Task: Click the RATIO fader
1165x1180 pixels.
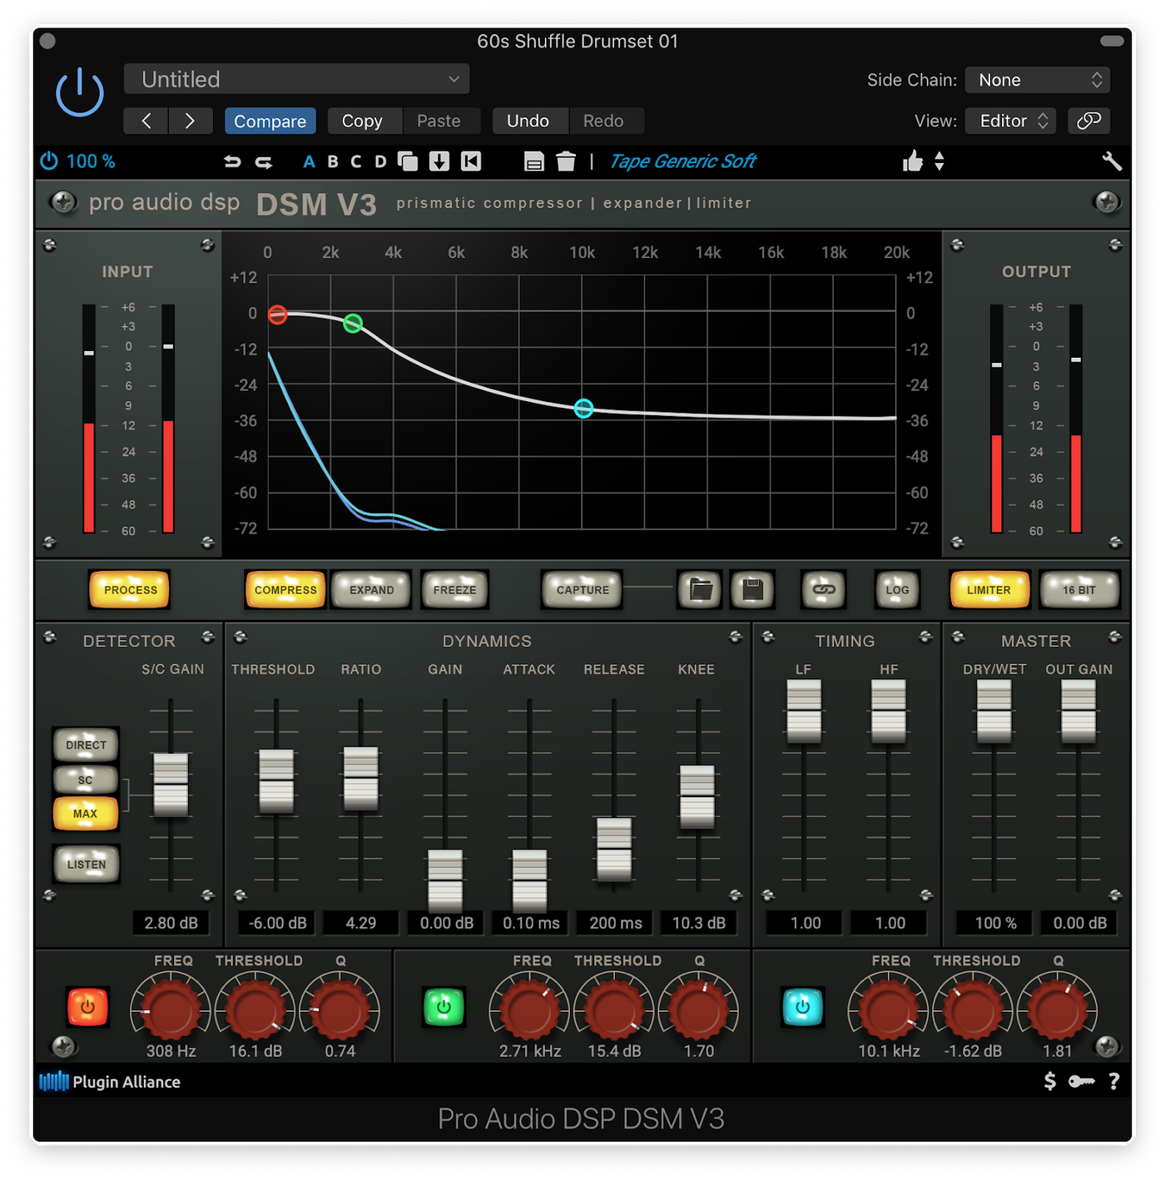Action: coord(361,778)
